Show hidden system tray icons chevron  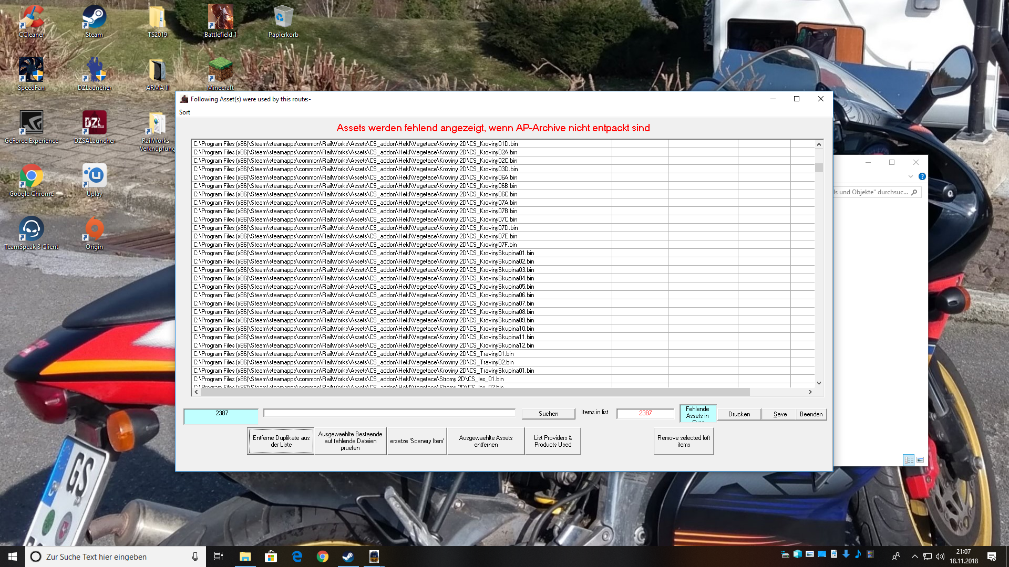914,556
